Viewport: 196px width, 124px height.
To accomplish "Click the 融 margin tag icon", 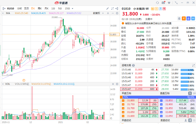I will tap(153, 9).
